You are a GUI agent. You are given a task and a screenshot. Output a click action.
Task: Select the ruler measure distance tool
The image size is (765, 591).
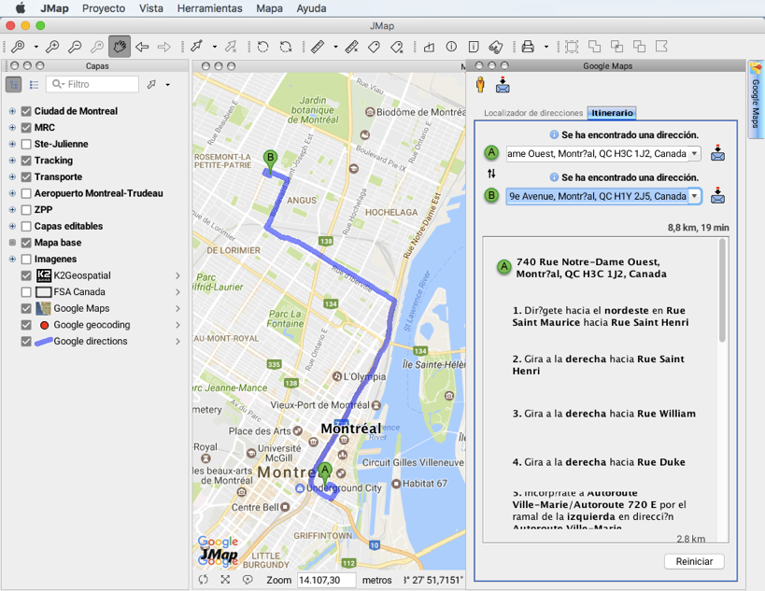coord(318,46)
